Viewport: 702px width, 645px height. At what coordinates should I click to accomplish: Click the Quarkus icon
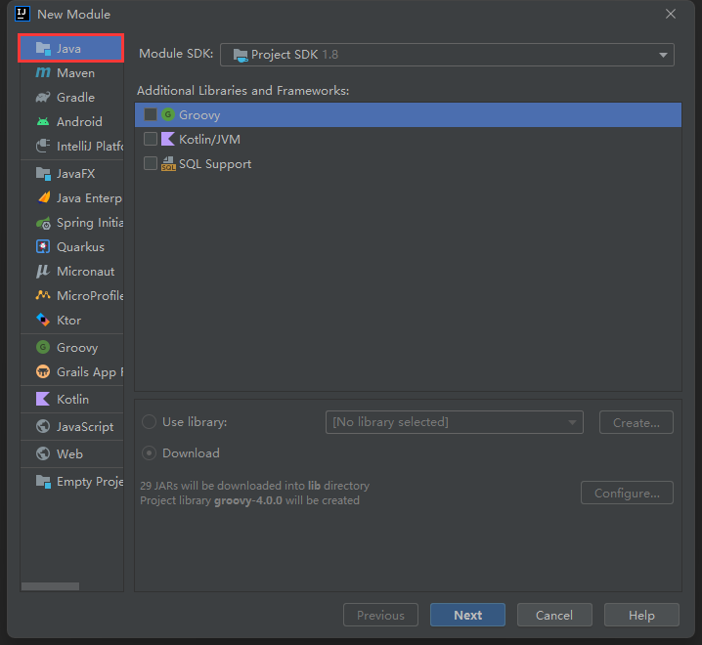pos(43,246)
